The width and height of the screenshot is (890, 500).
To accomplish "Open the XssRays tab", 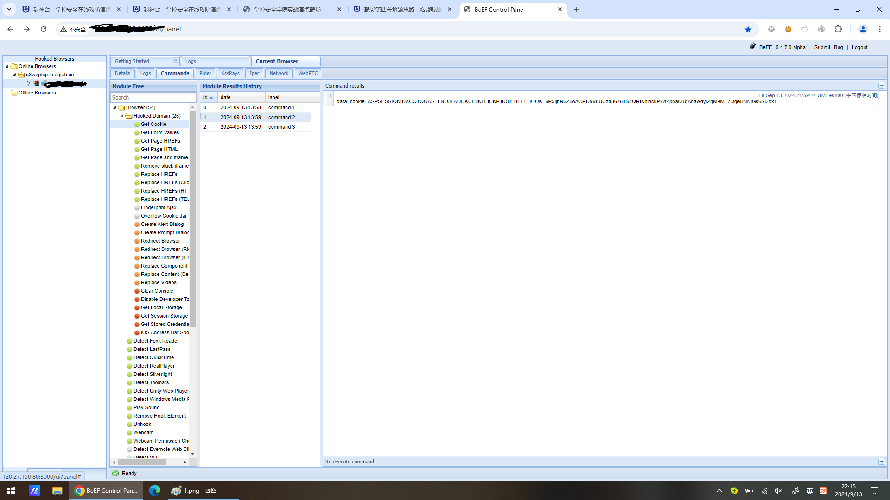I will tap(230, 73).
